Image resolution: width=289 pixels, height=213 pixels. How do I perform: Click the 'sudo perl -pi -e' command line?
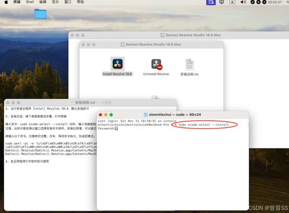pos(51,143)
